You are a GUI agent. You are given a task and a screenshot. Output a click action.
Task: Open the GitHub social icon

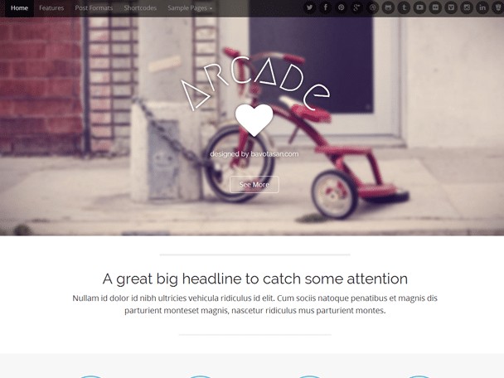[x=388, y=7]
